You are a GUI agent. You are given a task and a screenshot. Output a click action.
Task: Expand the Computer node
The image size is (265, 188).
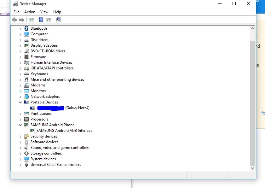20,34
